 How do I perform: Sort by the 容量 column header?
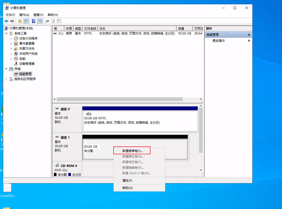(x=184, y=28)
